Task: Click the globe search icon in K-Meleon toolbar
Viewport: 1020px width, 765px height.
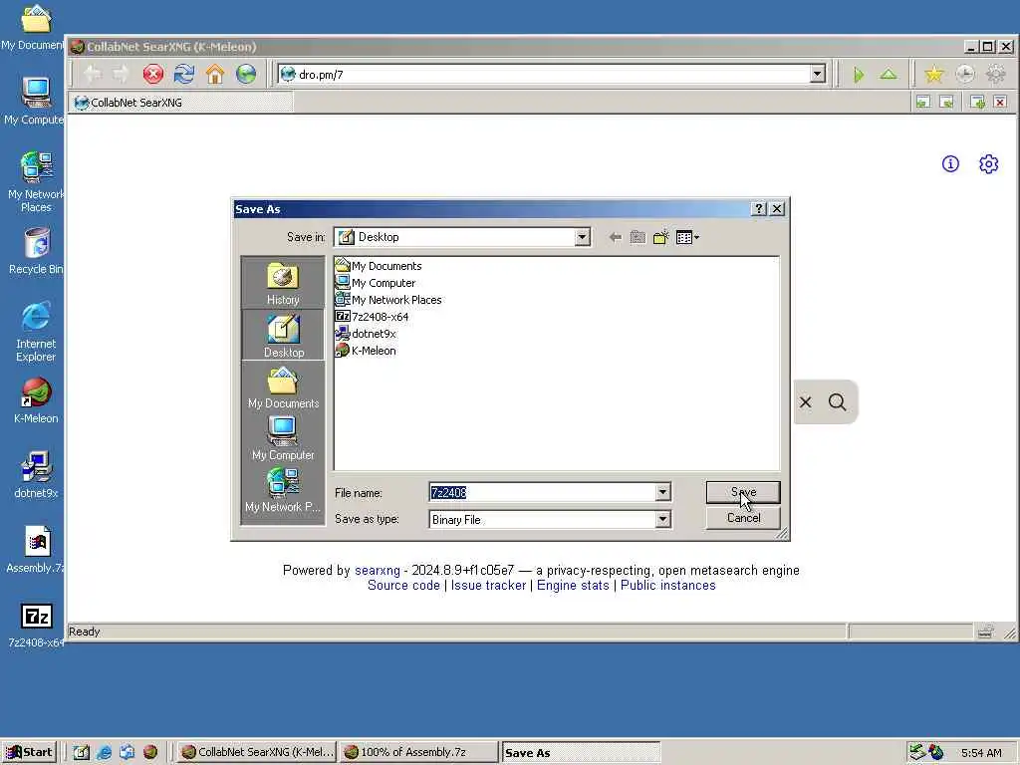Action: pyautogui.click(x=246, y=74)
